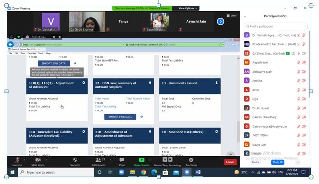The height and width of the screenshot is (184, 319).
Task: Open the Chat bubble icon
Action: [x=122, y=160]
